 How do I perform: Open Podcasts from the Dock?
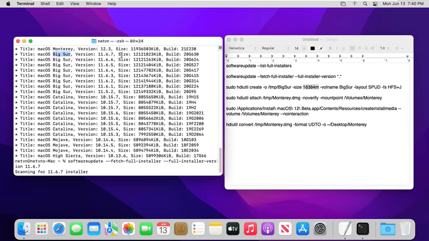click(268, 229)
